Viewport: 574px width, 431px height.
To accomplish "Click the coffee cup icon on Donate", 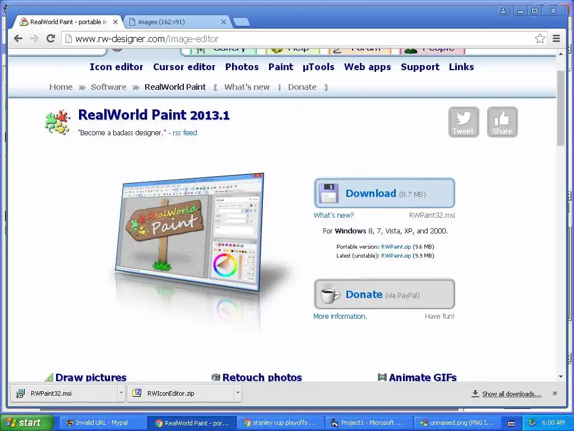I will click(x=330, y=294).
